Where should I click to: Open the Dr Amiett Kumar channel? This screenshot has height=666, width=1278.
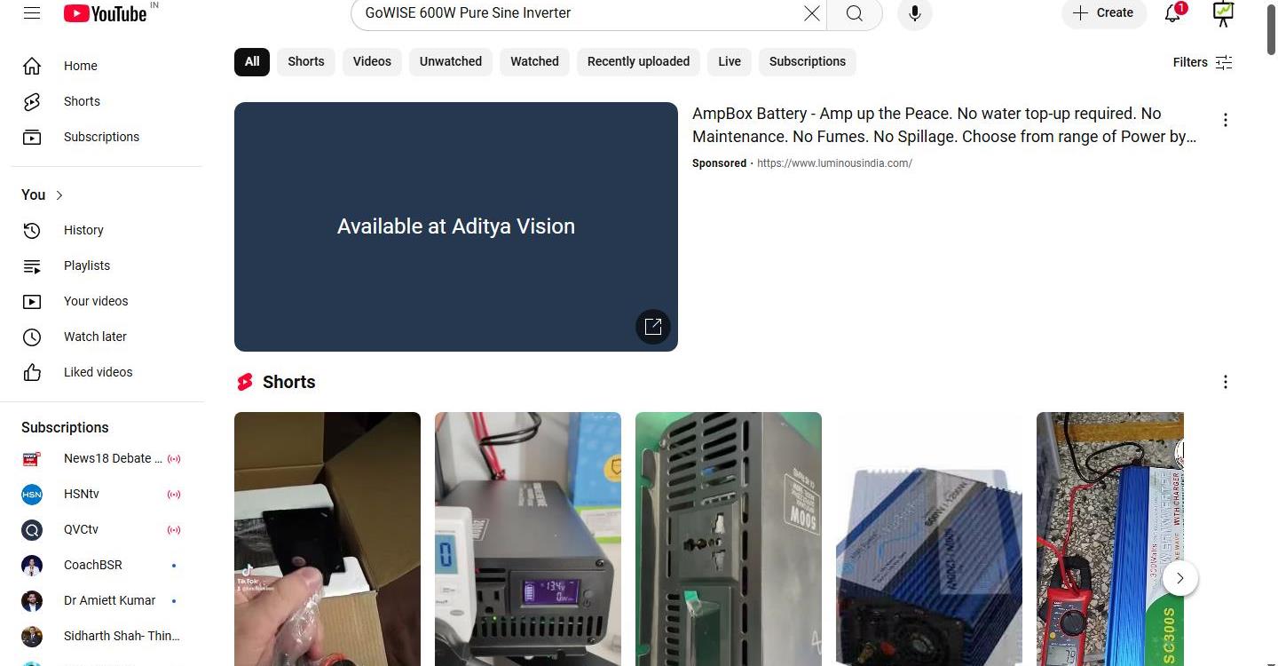click(106, 600)
